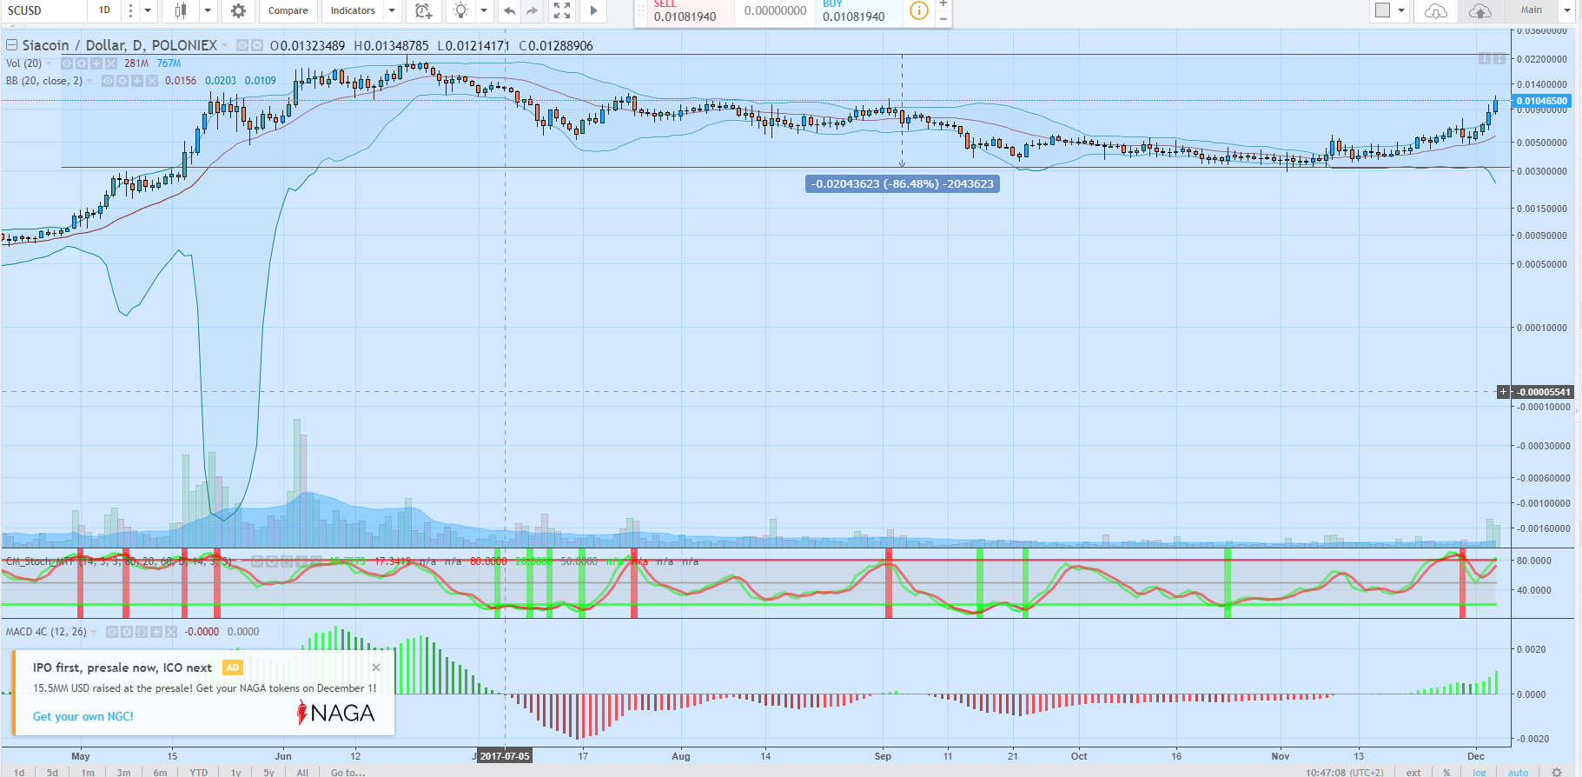Open chart settings gear in bottom right corner

[x=1557, y=772]
